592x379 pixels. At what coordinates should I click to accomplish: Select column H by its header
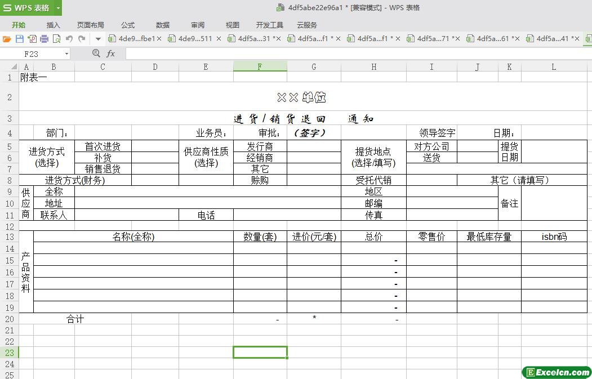point(374,67)
